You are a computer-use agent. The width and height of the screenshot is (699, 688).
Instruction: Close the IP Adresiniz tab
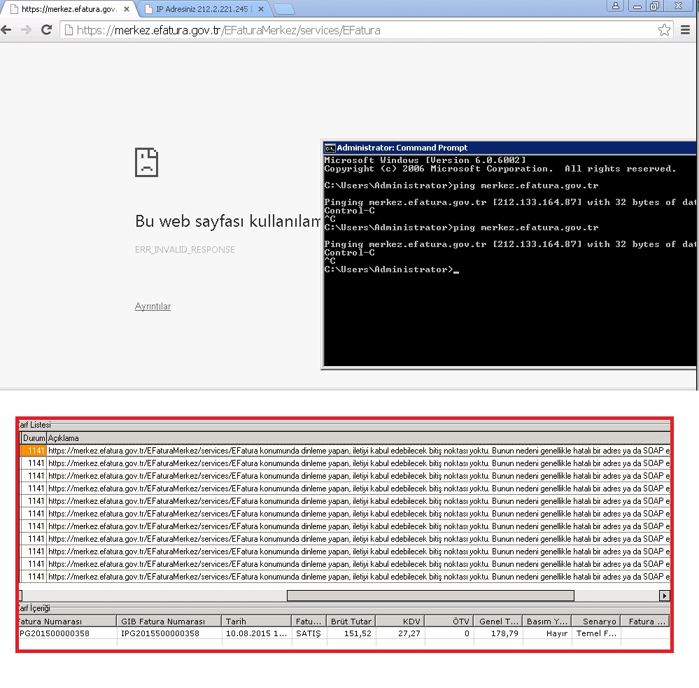coord(261,10)
